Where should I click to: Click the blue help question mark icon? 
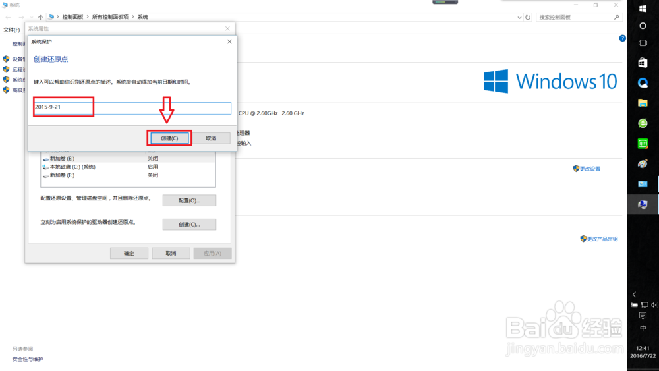point(623,38)
